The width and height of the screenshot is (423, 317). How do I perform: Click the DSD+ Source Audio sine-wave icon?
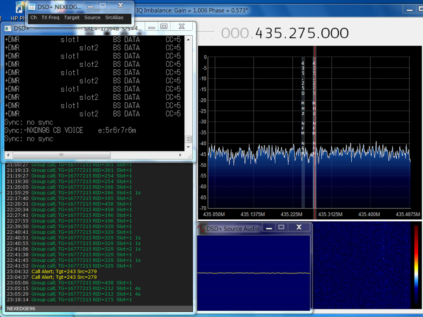click(201, 229)
